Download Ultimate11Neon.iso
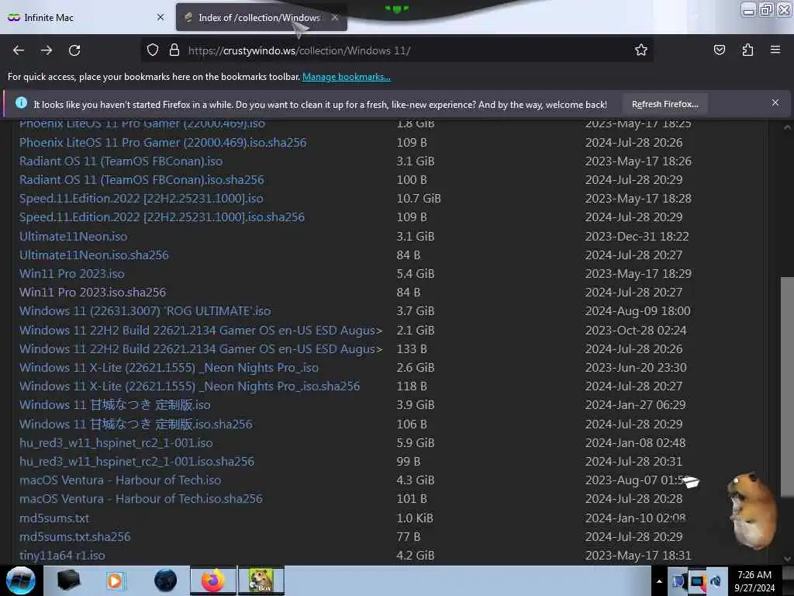The height and width of the screenshot is (596, 794). (73, 236)
